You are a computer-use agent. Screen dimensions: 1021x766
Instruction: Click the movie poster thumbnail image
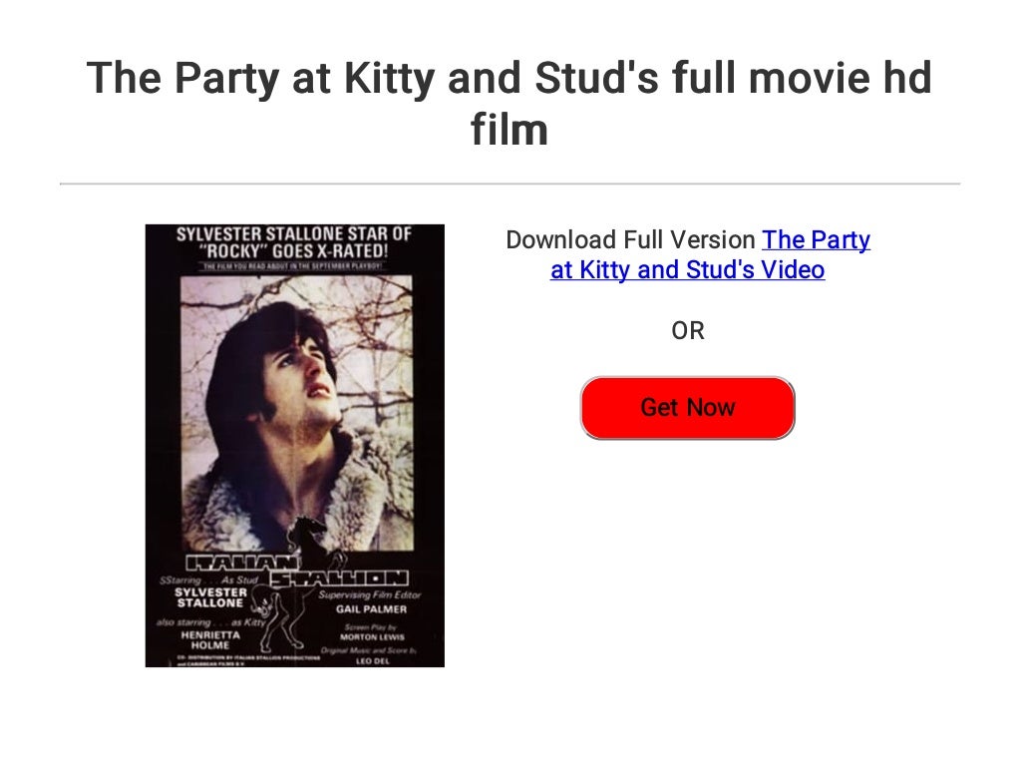(x=295, y=445)
